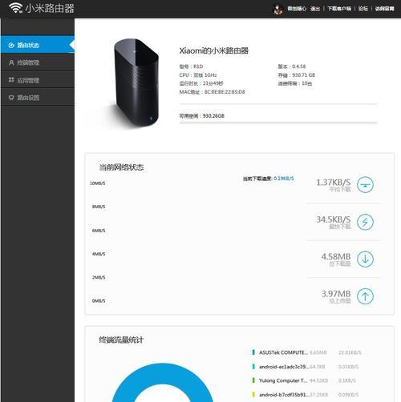Open 终端管理 terminal management in sidebar
401x402 pixels.
coord(38,62)
